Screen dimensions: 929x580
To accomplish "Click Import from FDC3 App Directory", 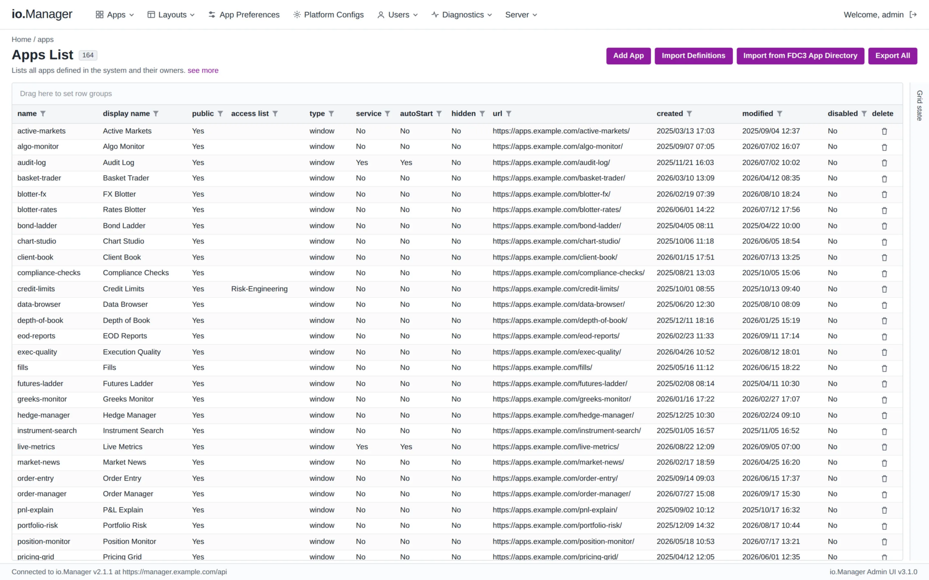I will (x=800, y=56).
